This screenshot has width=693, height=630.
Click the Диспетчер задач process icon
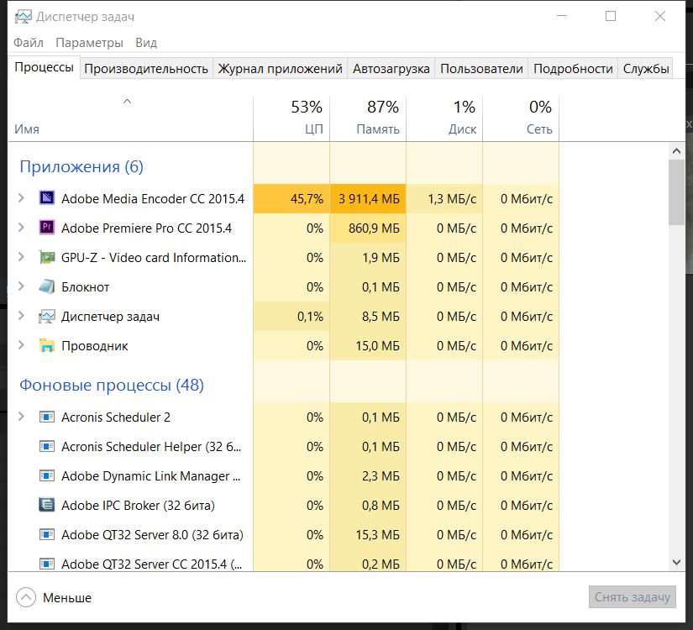(47, 317)
